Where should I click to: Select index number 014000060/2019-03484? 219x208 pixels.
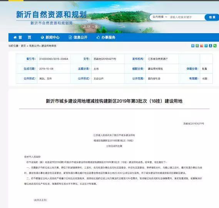[53, 59]
